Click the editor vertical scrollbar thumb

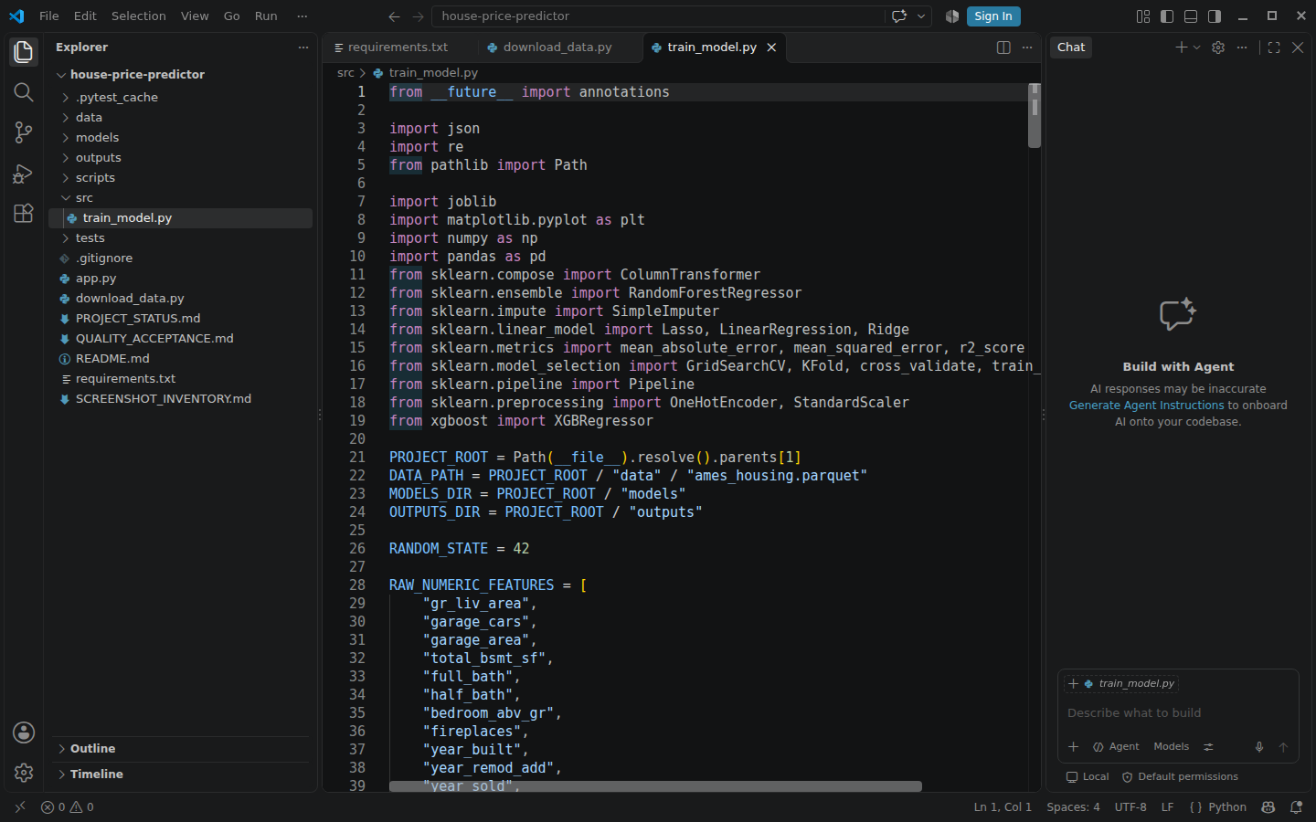coord(1035,115)
